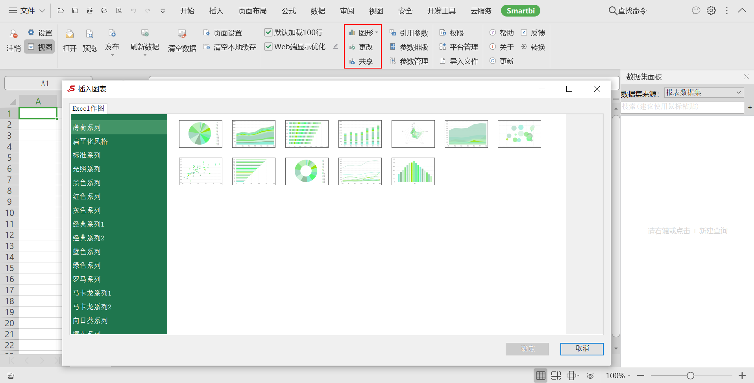Viewport: 754px width, 383px height.
Task: Expand the 发布 dropdown arrow
Action: tap(112, 55)
